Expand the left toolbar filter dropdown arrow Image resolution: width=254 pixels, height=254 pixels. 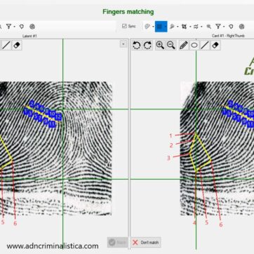point(14,27)
